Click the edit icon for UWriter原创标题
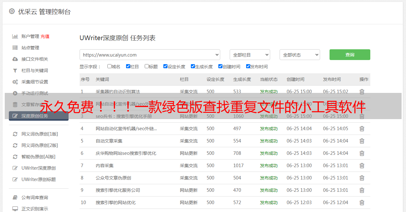406x212 pixels. tap(15, 179)
